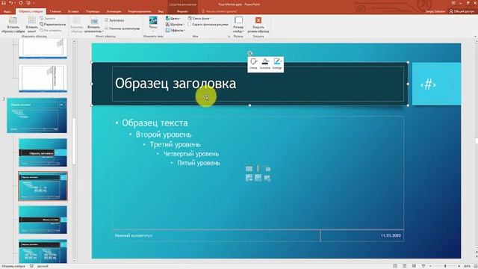
Task: Click the Save icon in quick access toolbar
Action: pos(4,3)
